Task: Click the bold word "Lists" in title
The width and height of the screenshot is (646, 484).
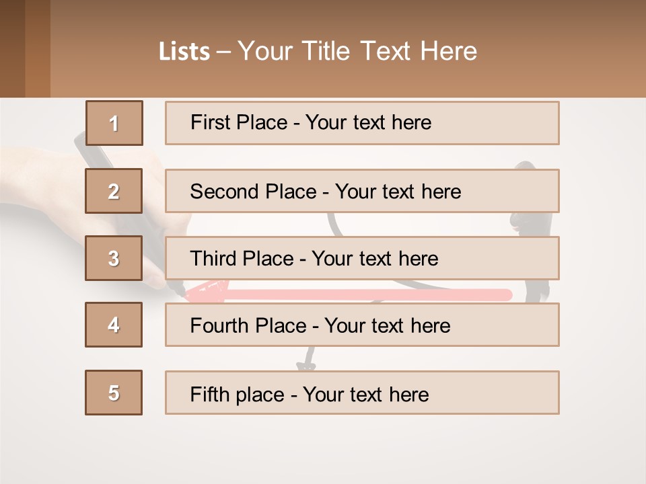Action: pos(184,52)
